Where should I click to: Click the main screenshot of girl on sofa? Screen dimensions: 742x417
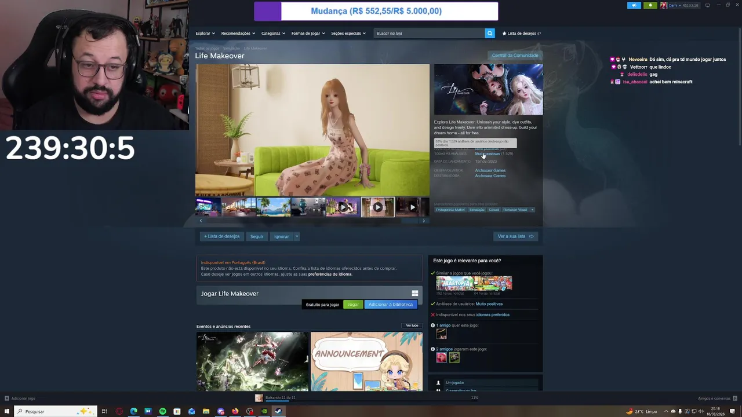[x=312, y=130]
